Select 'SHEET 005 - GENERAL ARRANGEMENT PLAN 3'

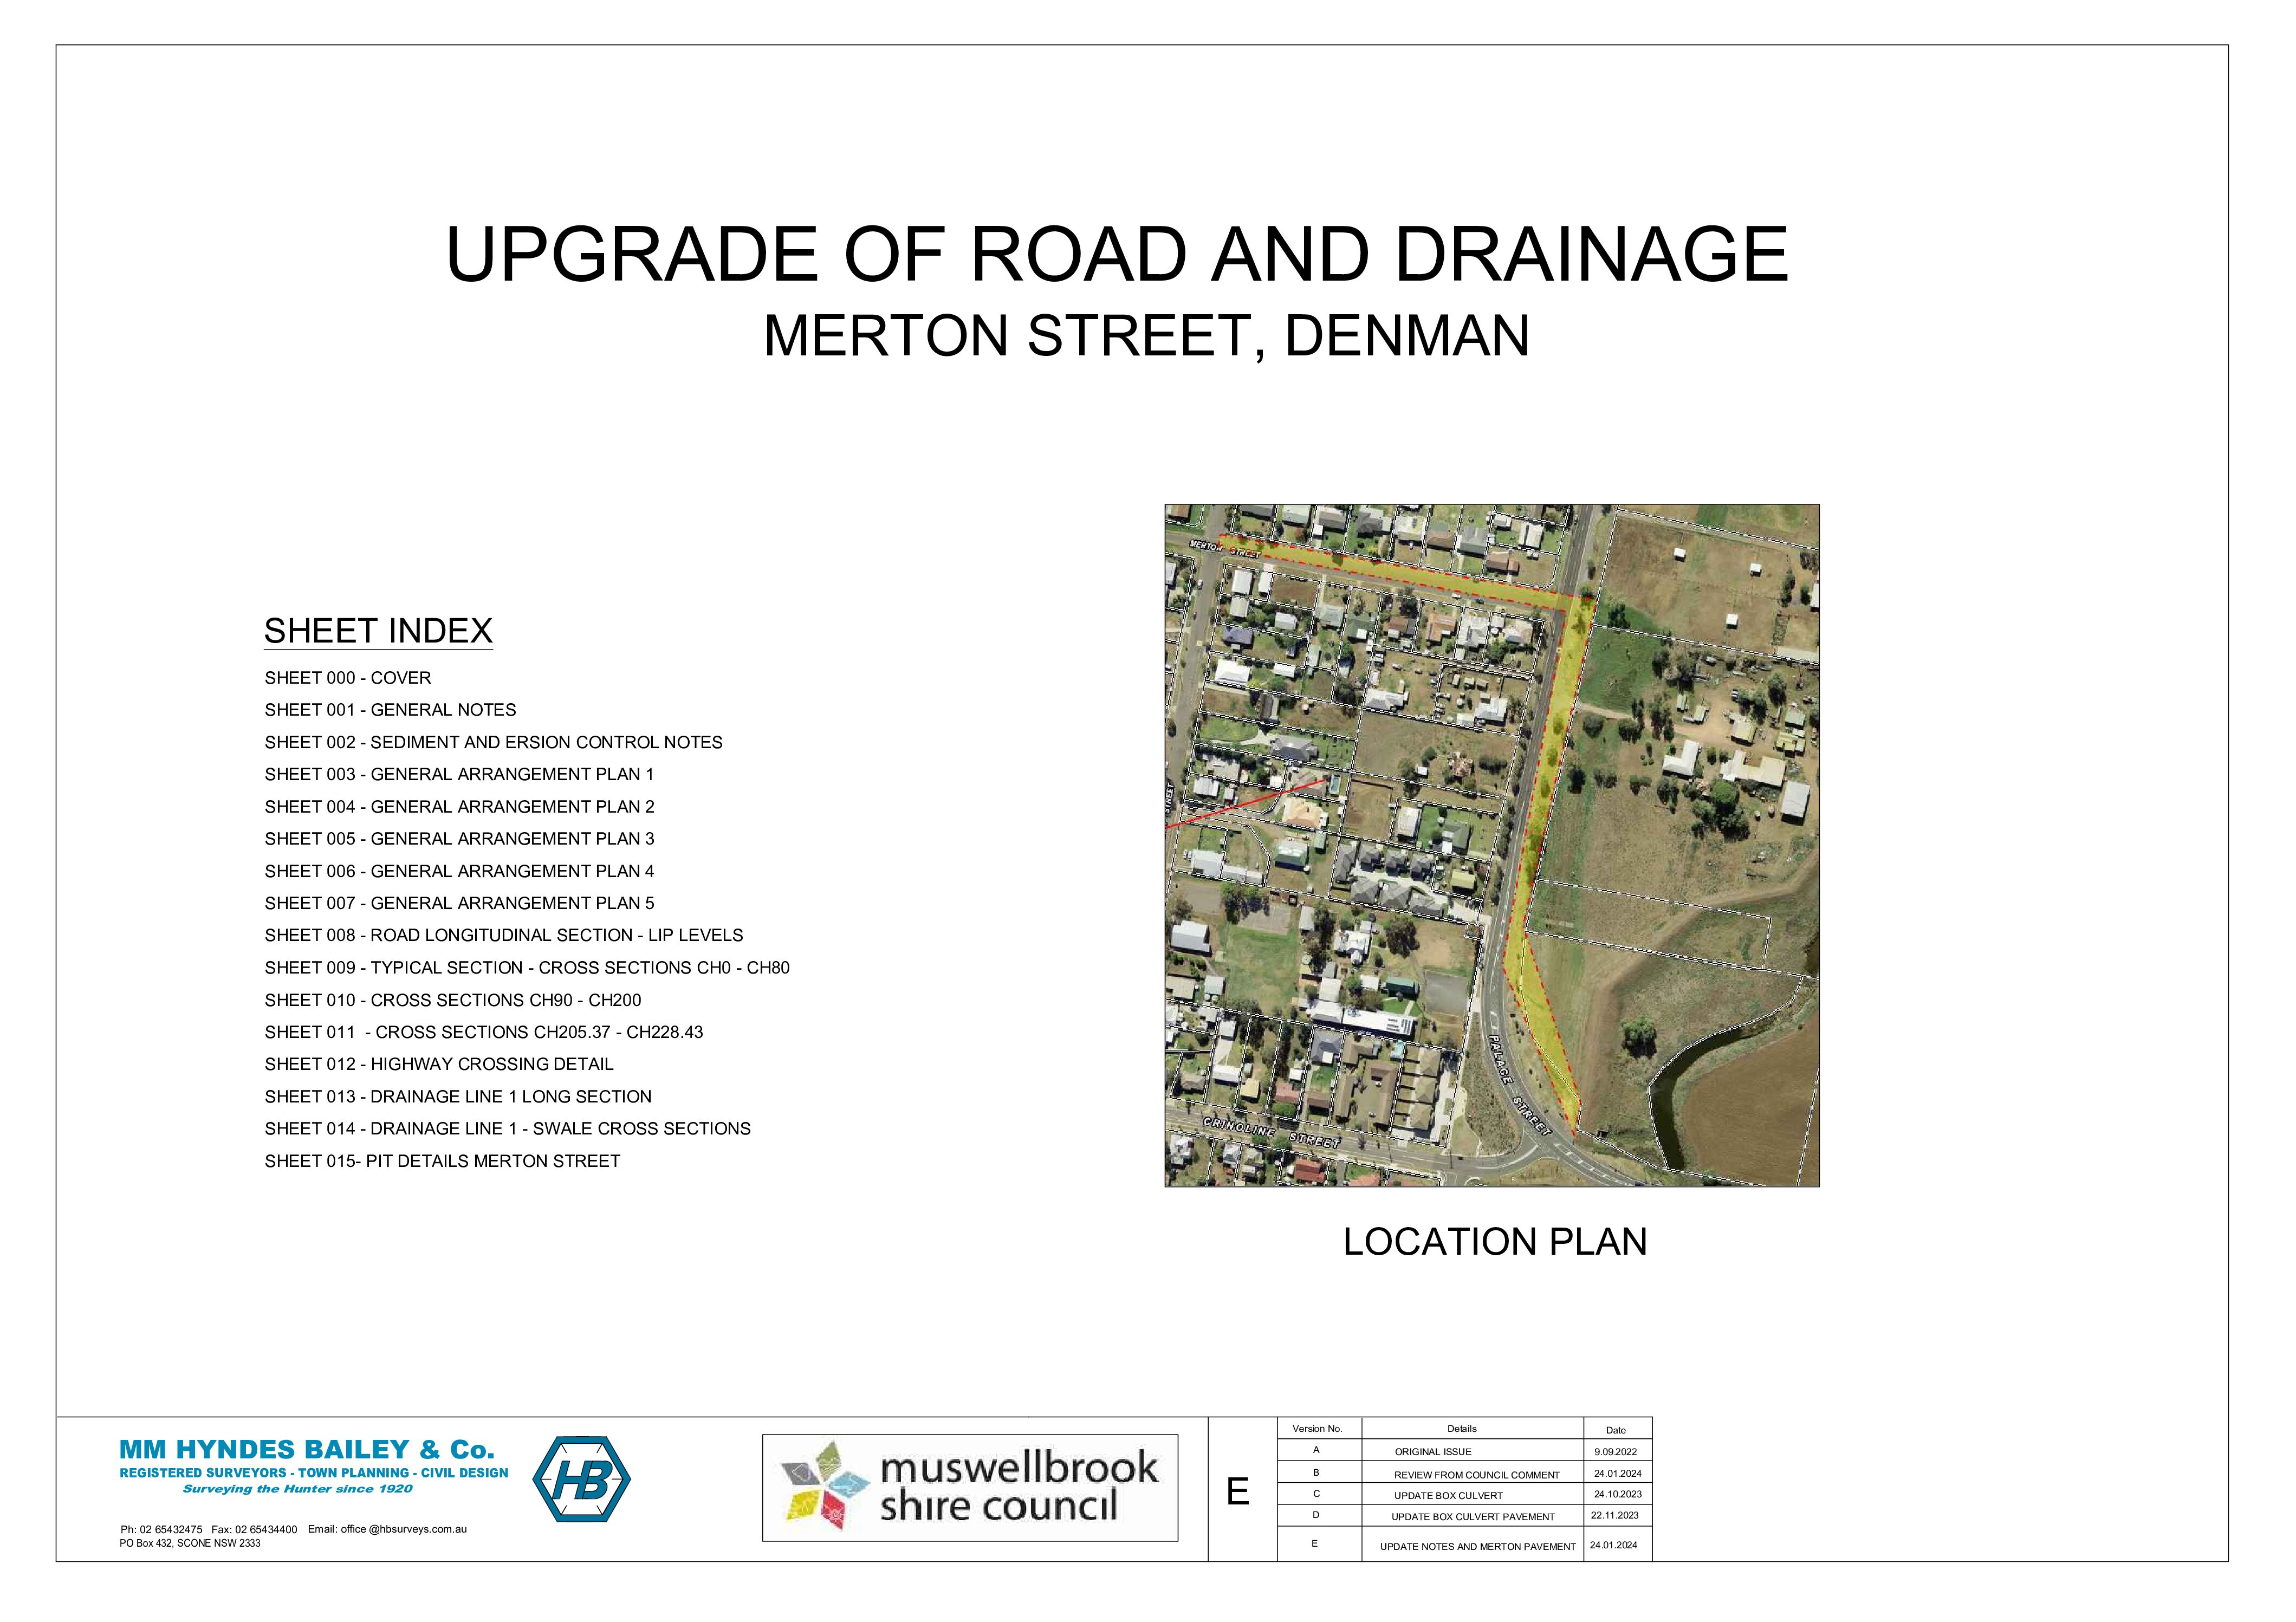tap(459, 838)
